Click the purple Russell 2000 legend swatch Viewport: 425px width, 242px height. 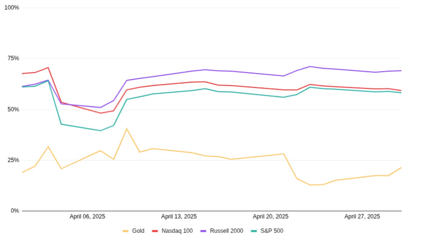[x=203, y=231]
